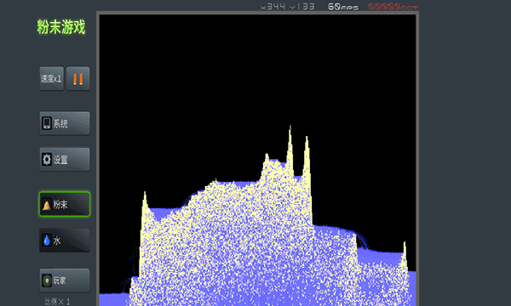Click the red dot counter readout

coord(393,7)
